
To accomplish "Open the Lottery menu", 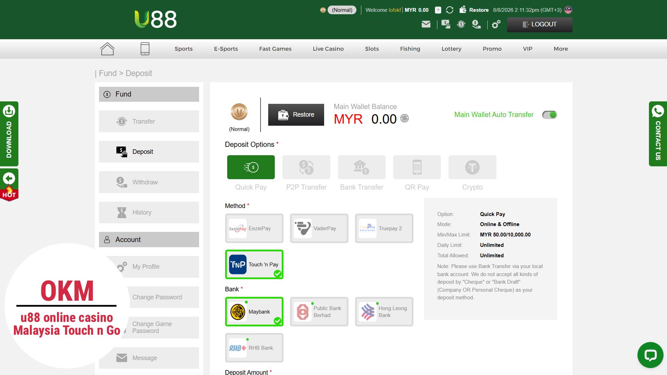I will pos(451,49).
